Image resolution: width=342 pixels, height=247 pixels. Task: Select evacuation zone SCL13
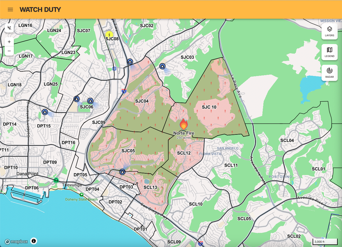click(150, 187)
